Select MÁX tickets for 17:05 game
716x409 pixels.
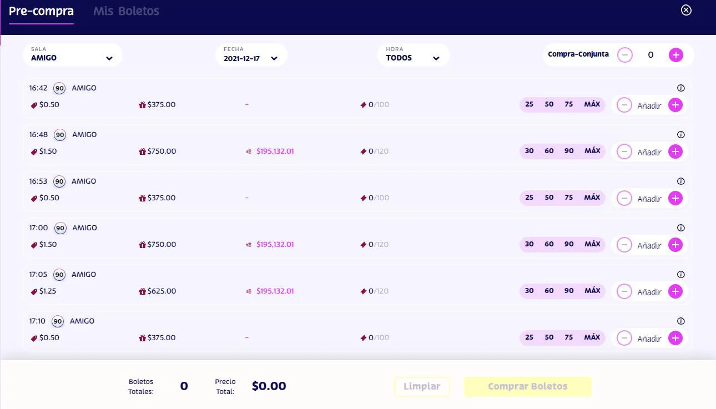592,291
